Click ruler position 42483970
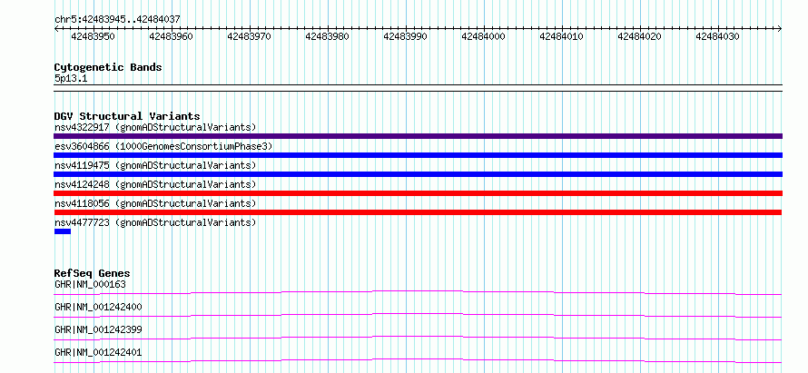Screen dimensions: 808x373 pos(249,36)
